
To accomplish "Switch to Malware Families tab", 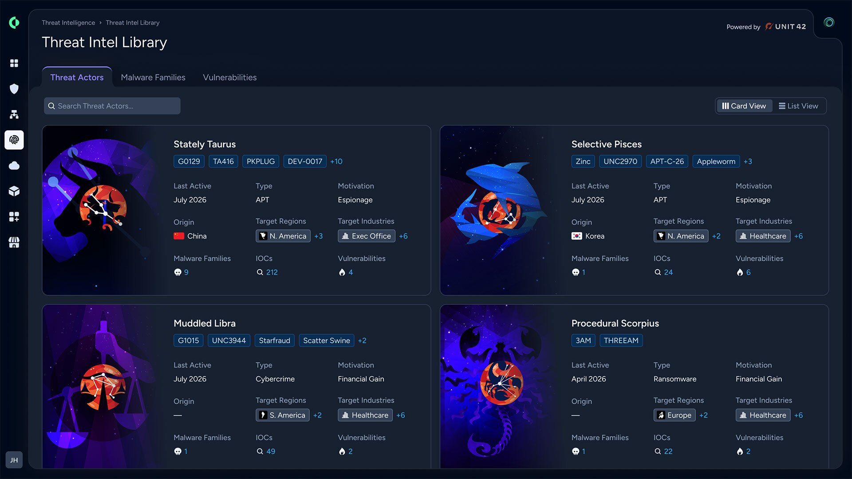I will point(153,77).
